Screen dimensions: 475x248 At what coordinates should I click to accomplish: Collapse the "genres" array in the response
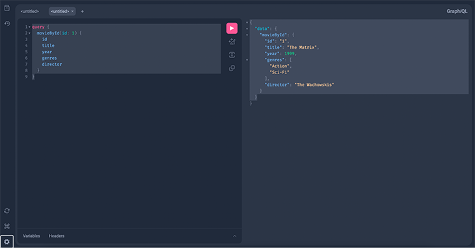click(x=247, y=60)
